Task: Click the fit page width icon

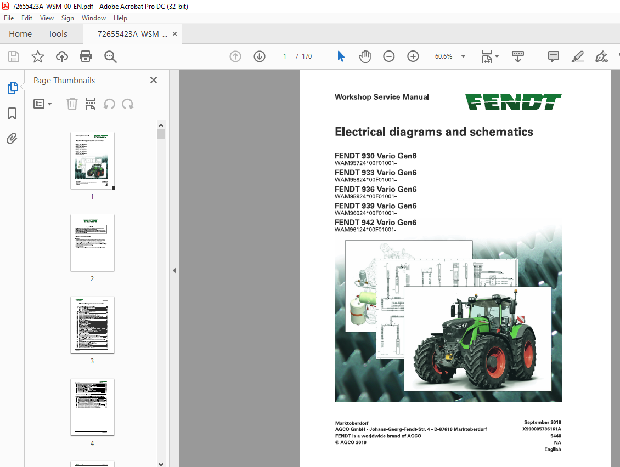Action: pyautogui.click(x=487, y=56)
